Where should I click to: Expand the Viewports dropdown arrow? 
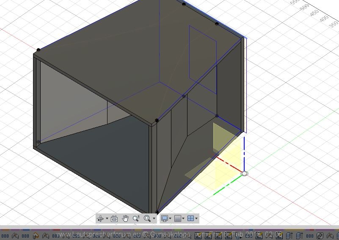[196, 218]
